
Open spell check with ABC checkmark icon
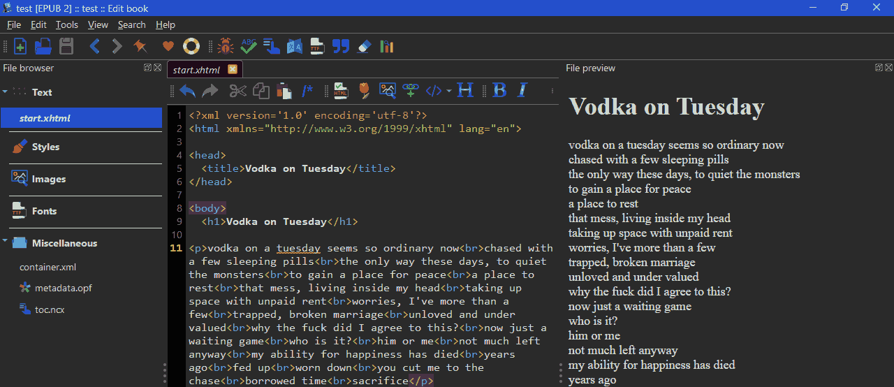(x=248, y=47)
